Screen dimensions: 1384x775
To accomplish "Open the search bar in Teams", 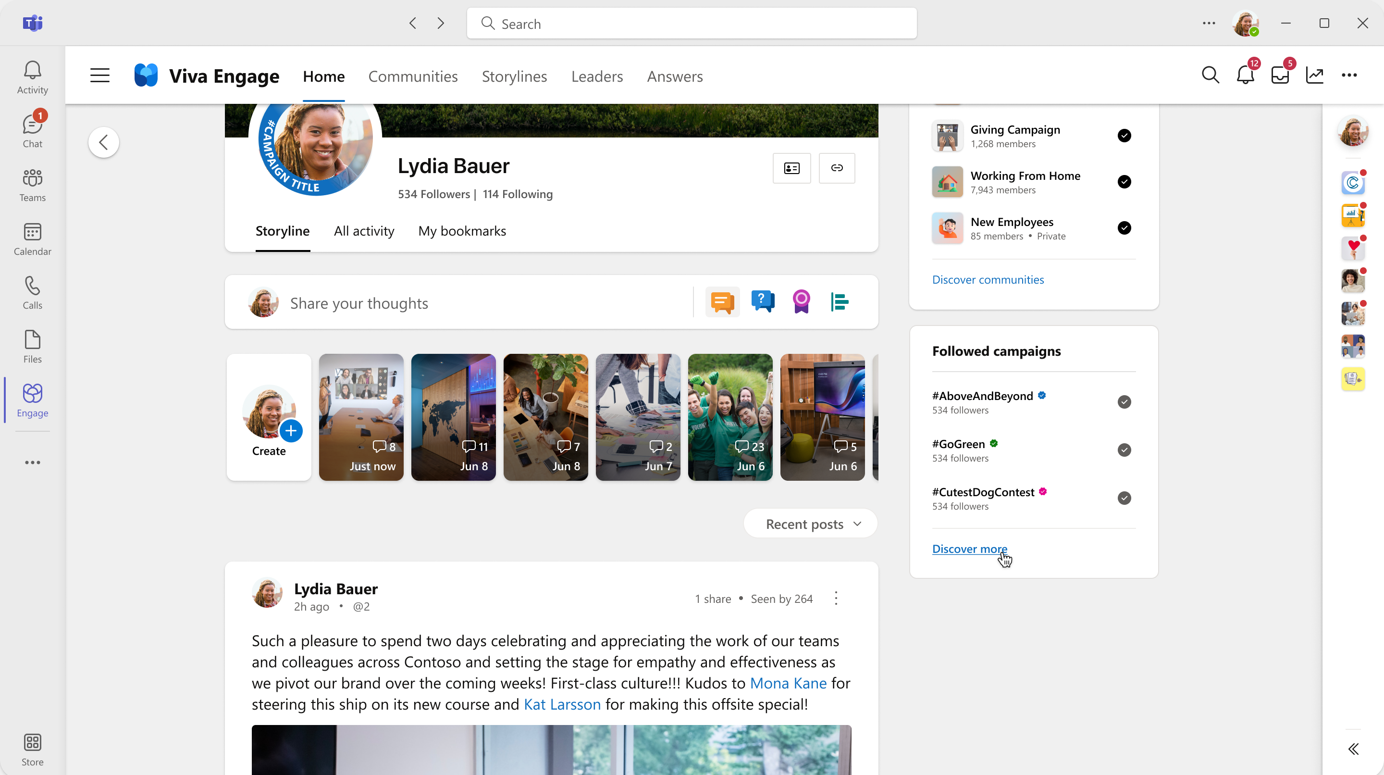I will (x=692, y=24).
